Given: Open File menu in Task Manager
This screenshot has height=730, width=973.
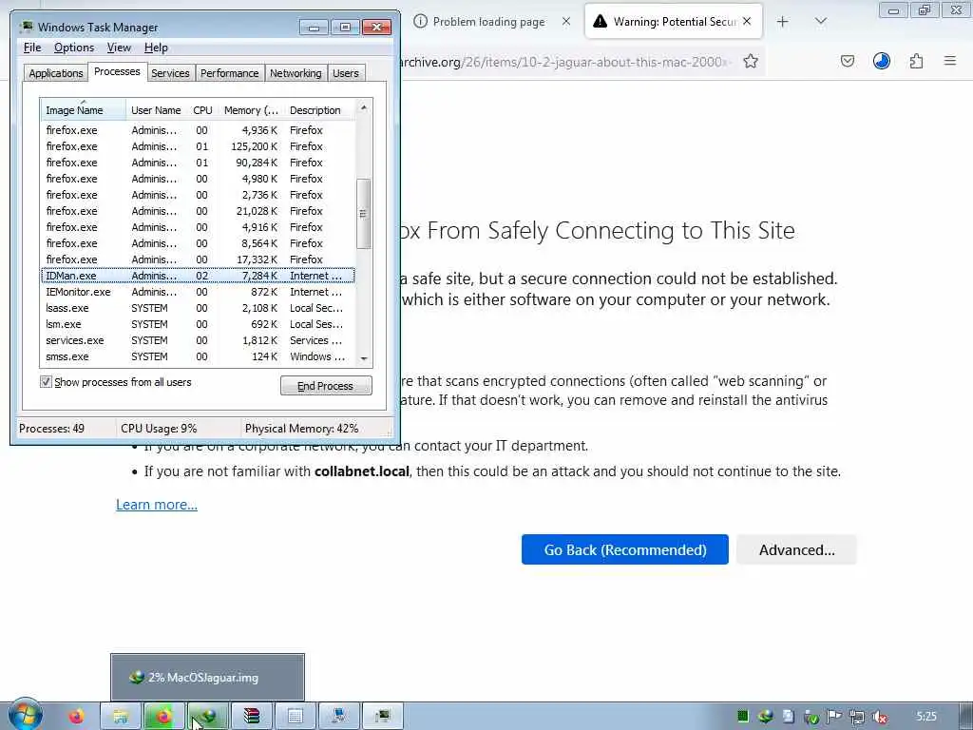Looking at the screenshot, I should click(x=32, y=48).
